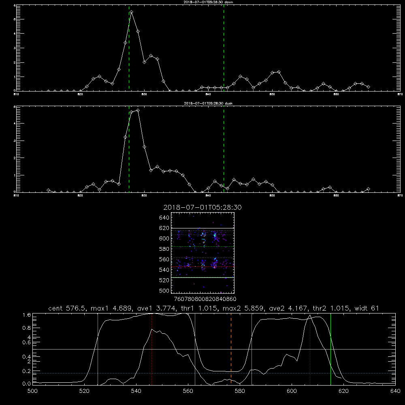
Task: Click the orange dashed center line in bottom plot
Action: point(231,349)
